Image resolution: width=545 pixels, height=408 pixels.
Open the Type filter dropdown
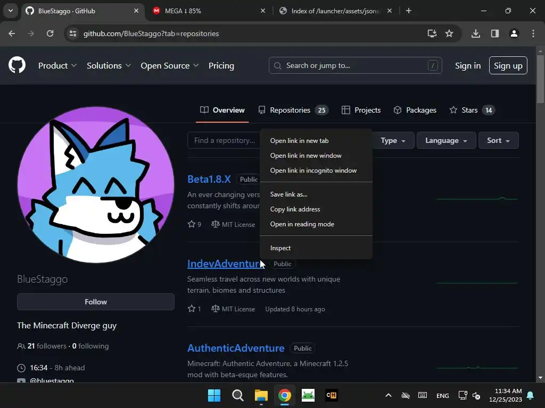click(x=393, y=140)
